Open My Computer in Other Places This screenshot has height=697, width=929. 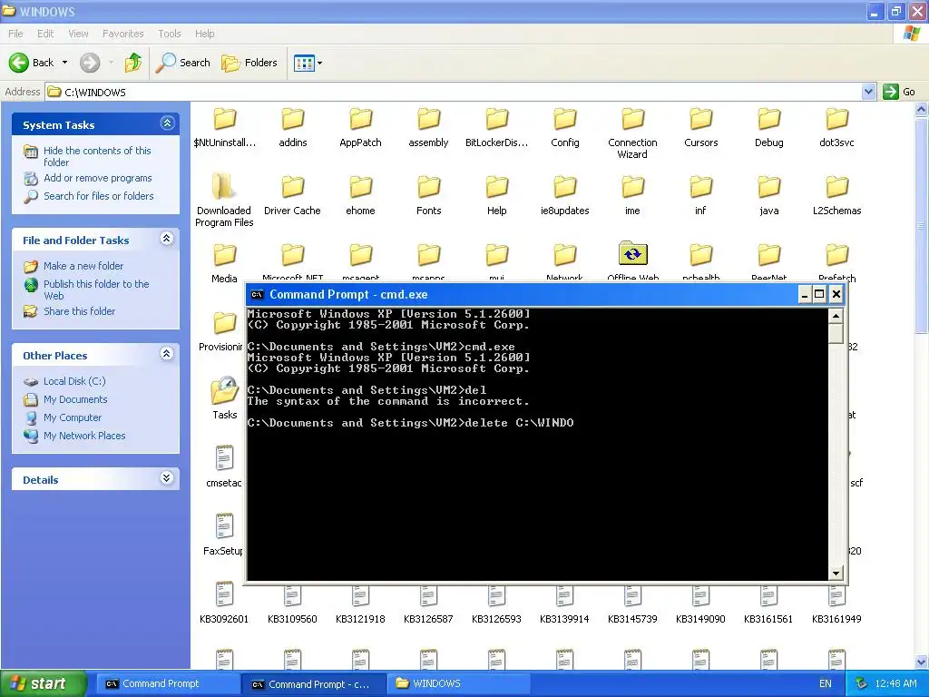tap(73, 417)
